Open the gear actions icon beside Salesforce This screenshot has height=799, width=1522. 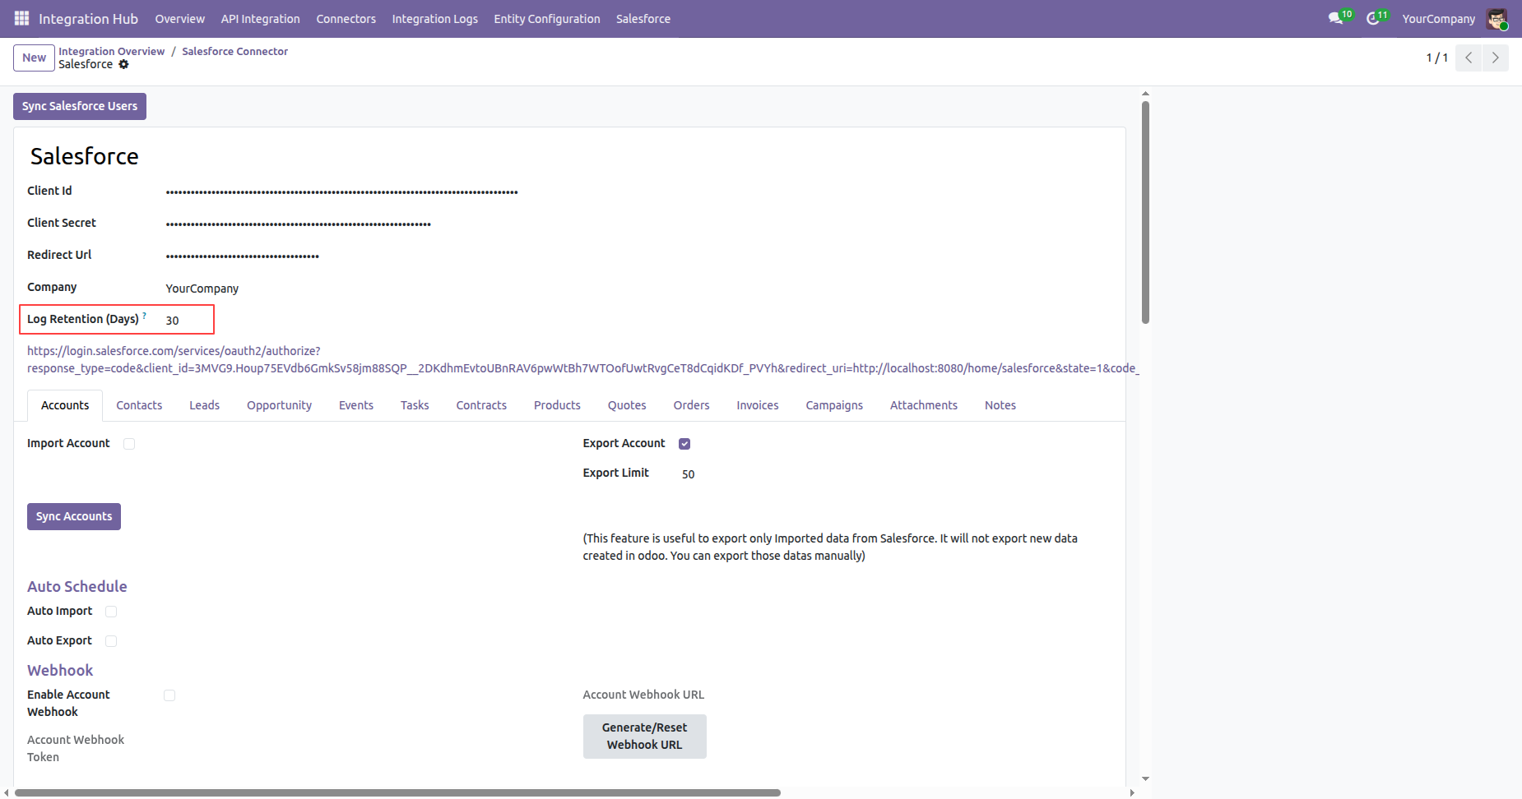123,64
